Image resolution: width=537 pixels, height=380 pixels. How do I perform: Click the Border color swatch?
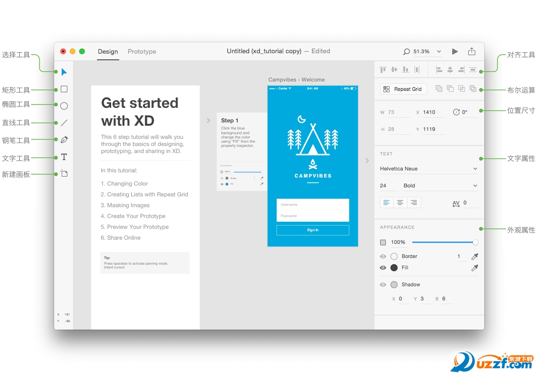tap(394, 257)
